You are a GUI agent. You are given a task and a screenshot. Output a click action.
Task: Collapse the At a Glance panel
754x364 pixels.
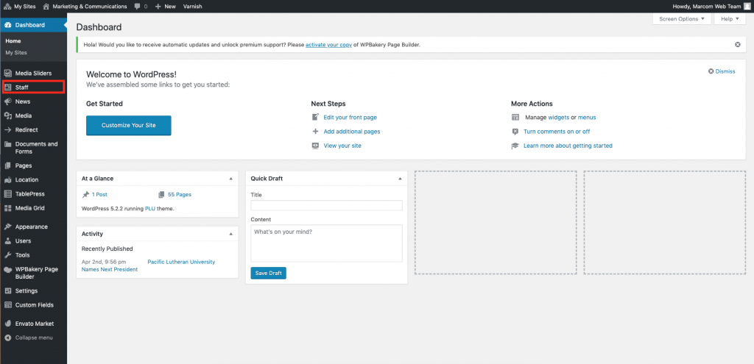(230, 179)
